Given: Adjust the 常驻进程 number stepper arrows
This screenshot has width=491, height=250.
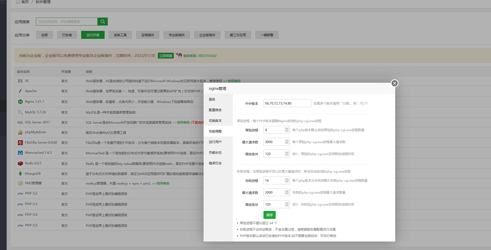Looking at the screenshot, I should click(x=287, y=130).
